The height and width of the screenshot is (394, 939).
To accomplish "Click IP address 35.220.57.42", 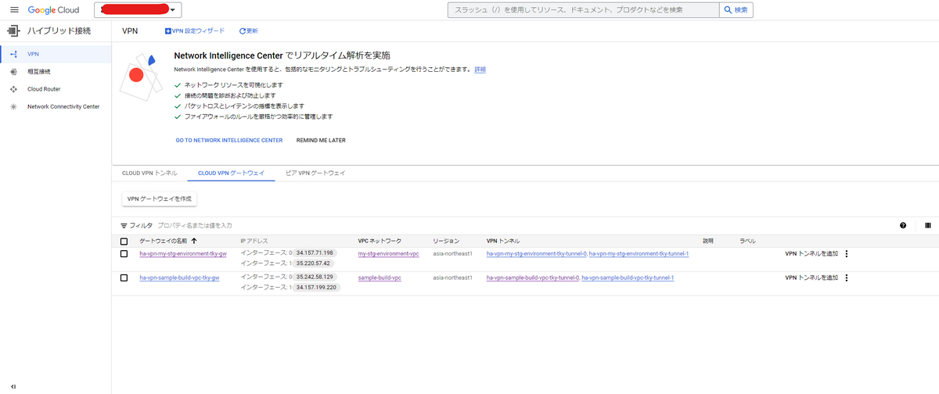I will tap(312, 263).
